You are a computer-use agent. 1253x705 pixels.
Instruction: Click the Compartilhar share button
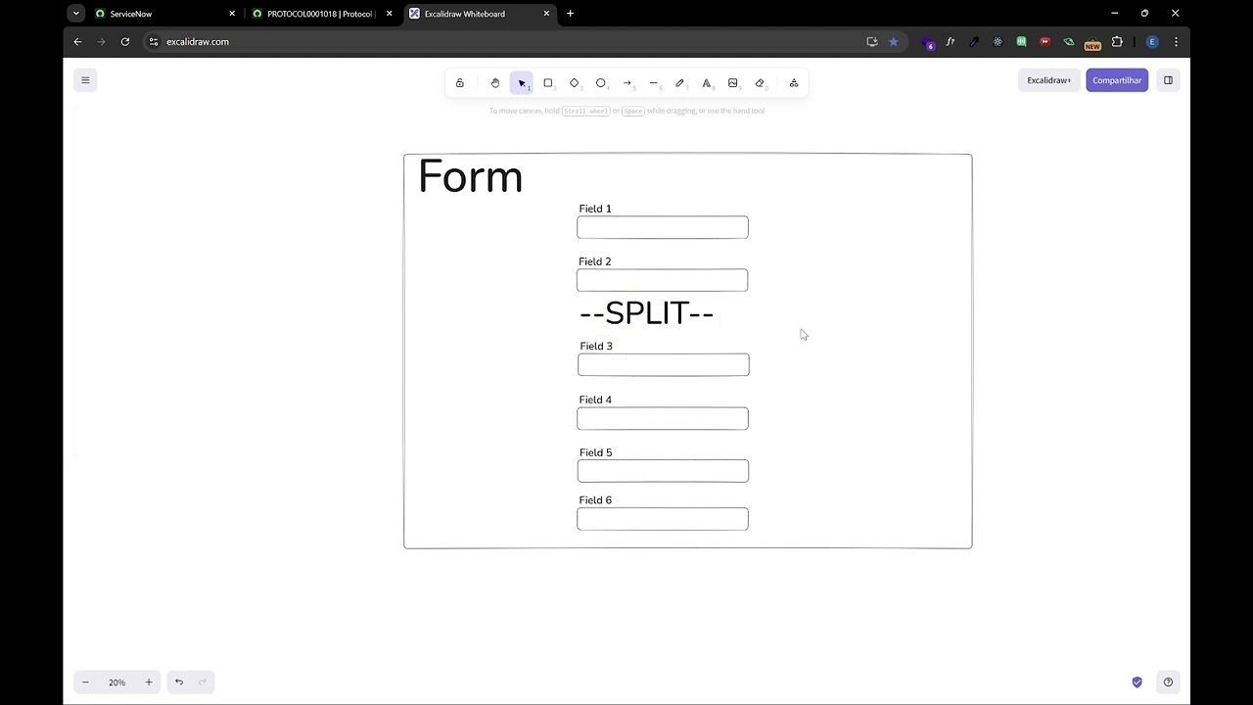point(1117,80)
